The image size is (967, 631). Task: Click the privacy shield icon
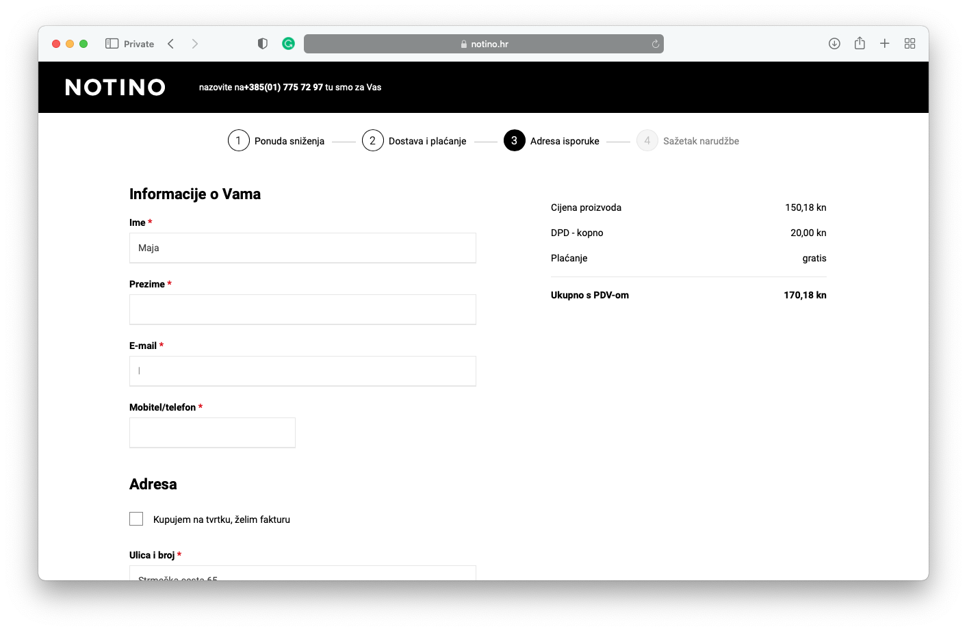262,44
